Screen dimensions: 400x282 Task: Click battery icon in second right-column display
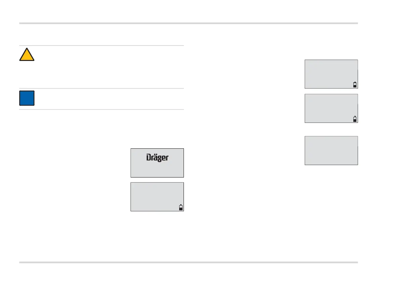tap(355, 119)
